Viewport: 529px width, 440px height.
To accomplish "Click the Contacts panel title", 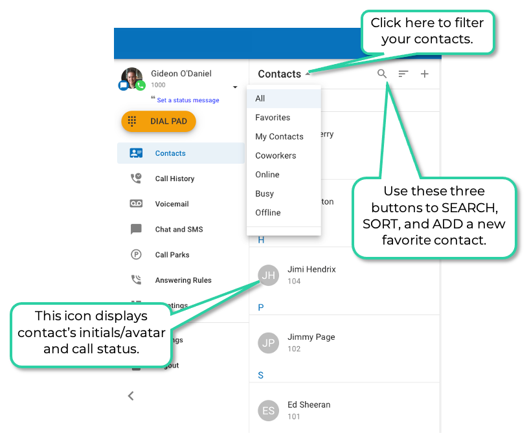I will pos(279,74).
